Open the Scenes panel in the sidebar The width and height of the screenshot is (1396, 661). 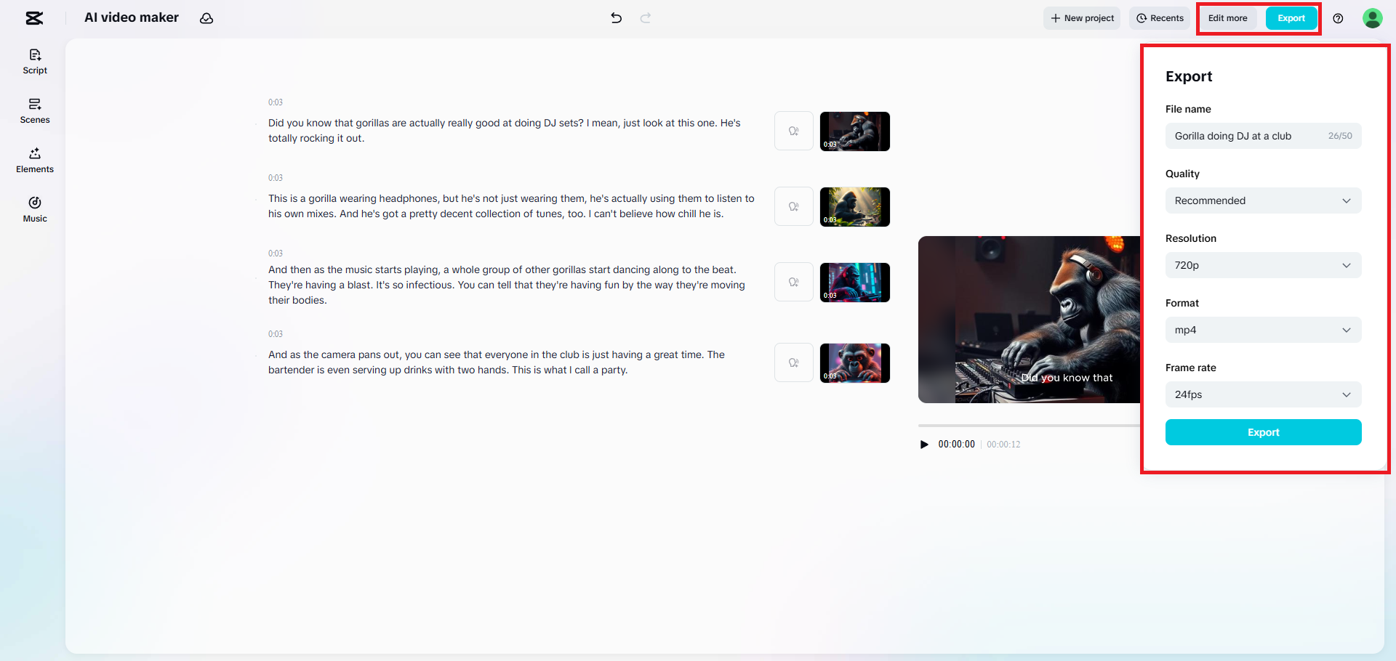[34, 110]
